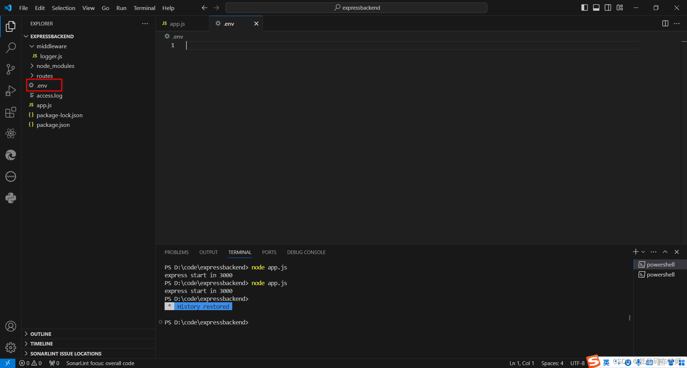The width and height of the screenshot is (687, 368).
Task: Switch to the PROBLEMS panel tab
Action: tap(176, 252)
